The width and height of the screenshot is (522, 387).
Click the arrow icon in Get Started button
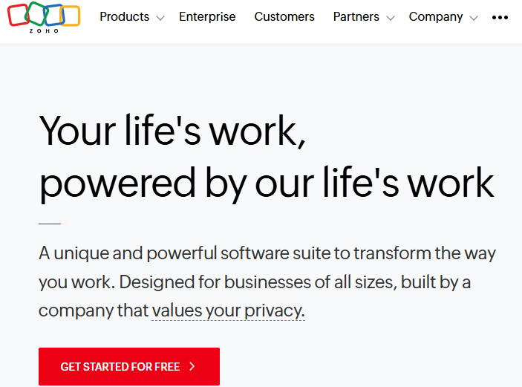point(192,367)
